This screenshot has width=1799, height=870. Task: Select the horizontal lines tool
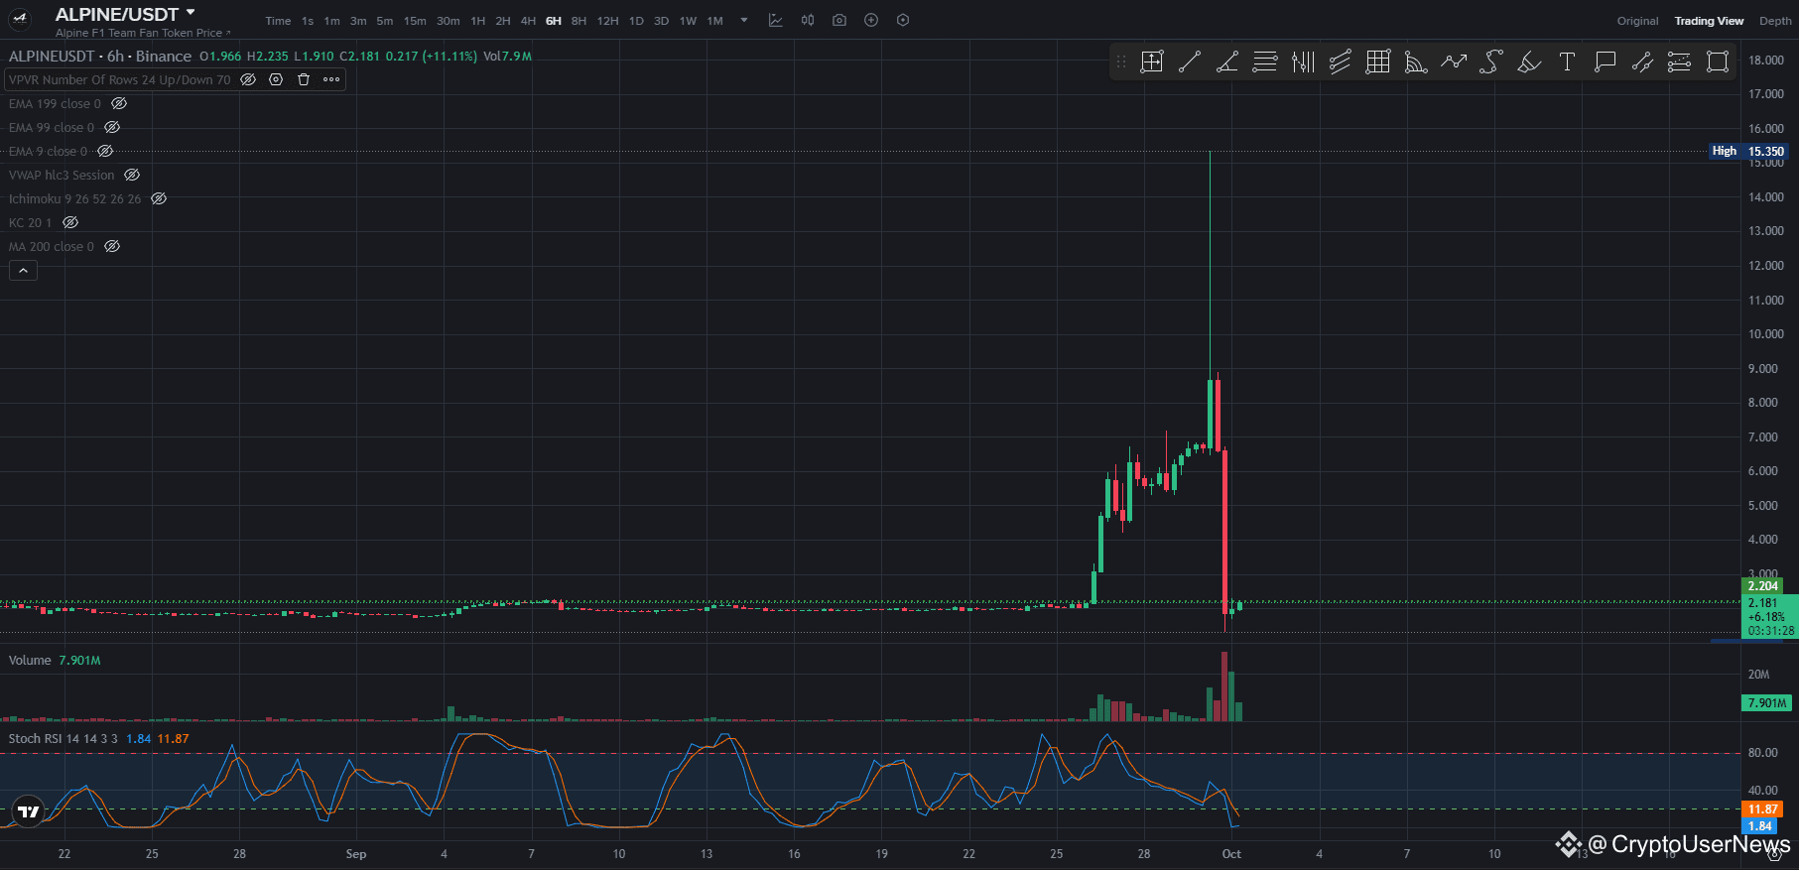(1265, 62)
